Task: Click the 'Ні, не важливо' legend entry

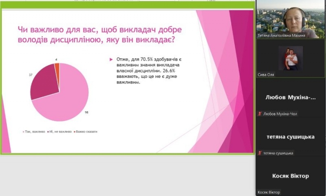Action: (60, 132)
